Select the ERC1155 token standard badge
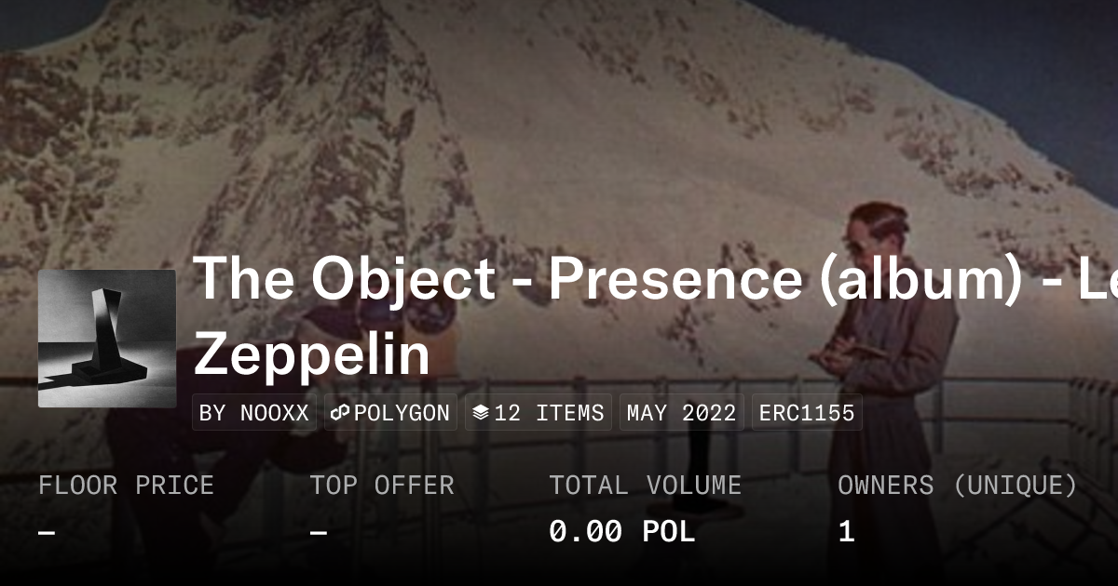This screenshot has width=1118, height=586. [x=807, y=413]
